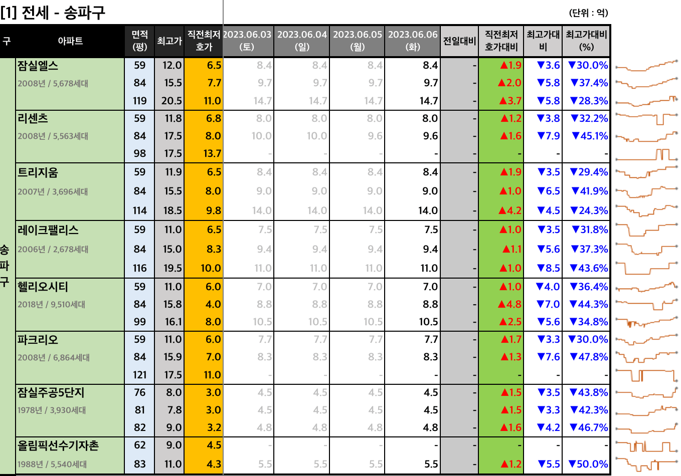Viewport: 681px width, 476px height.
Task: Click the '헬리오시티' apartment name
Action: [43, 287]
